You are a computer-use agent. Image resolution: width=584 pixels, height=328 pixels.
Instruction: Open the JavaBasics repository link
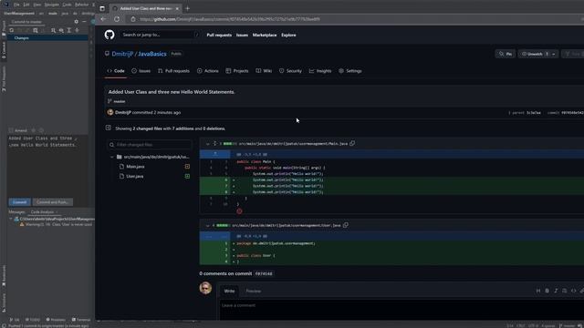(x=152, y=54)
